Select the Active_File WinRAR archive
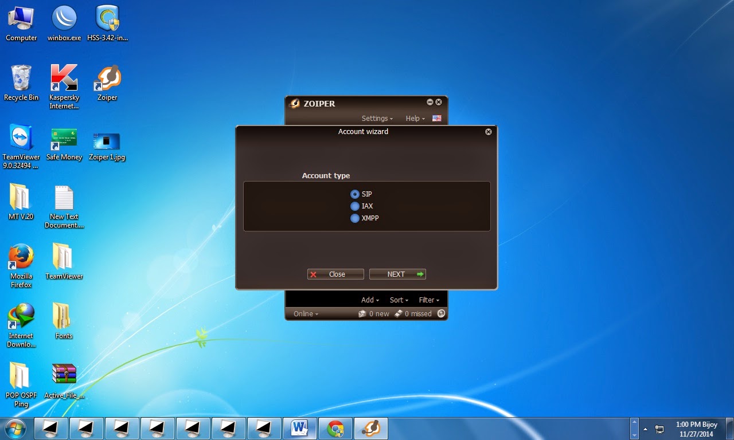734x440 pixels. (64, 381)
